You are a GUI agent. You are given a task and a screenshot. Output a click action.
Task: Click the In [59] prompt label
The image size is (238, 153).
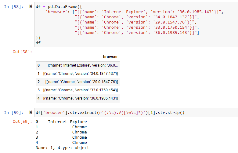[14, 113]
